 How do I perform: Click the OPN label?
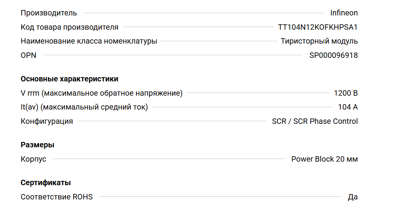click(29, 56)
